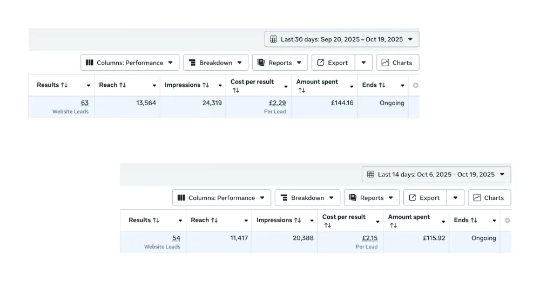The image size is (540, 282).
Task: Expand the arrow next to upper Export
Action: [363, 63]
